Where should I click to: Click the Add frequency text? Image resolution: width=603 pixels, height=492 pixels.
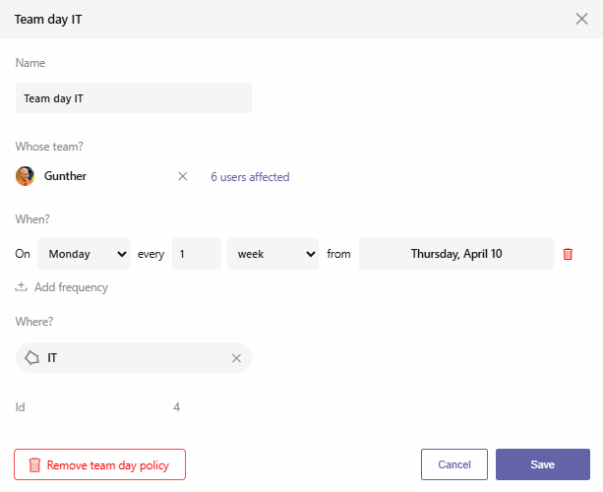[71, 287]
